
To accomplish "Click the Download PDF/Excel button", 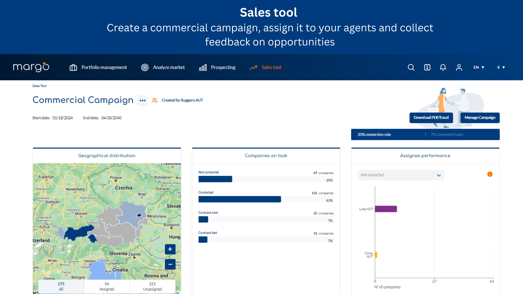I will 431,118.
